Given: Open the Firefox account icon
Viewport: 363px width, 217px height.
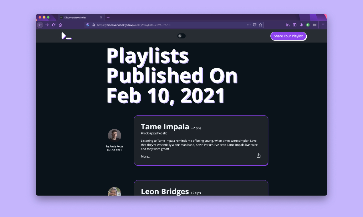Looking at the screenshot, I should click(301, 25).
